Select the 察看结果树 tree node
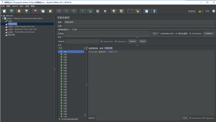Screen dimensions: 216x122 click(x=12, y=24)
